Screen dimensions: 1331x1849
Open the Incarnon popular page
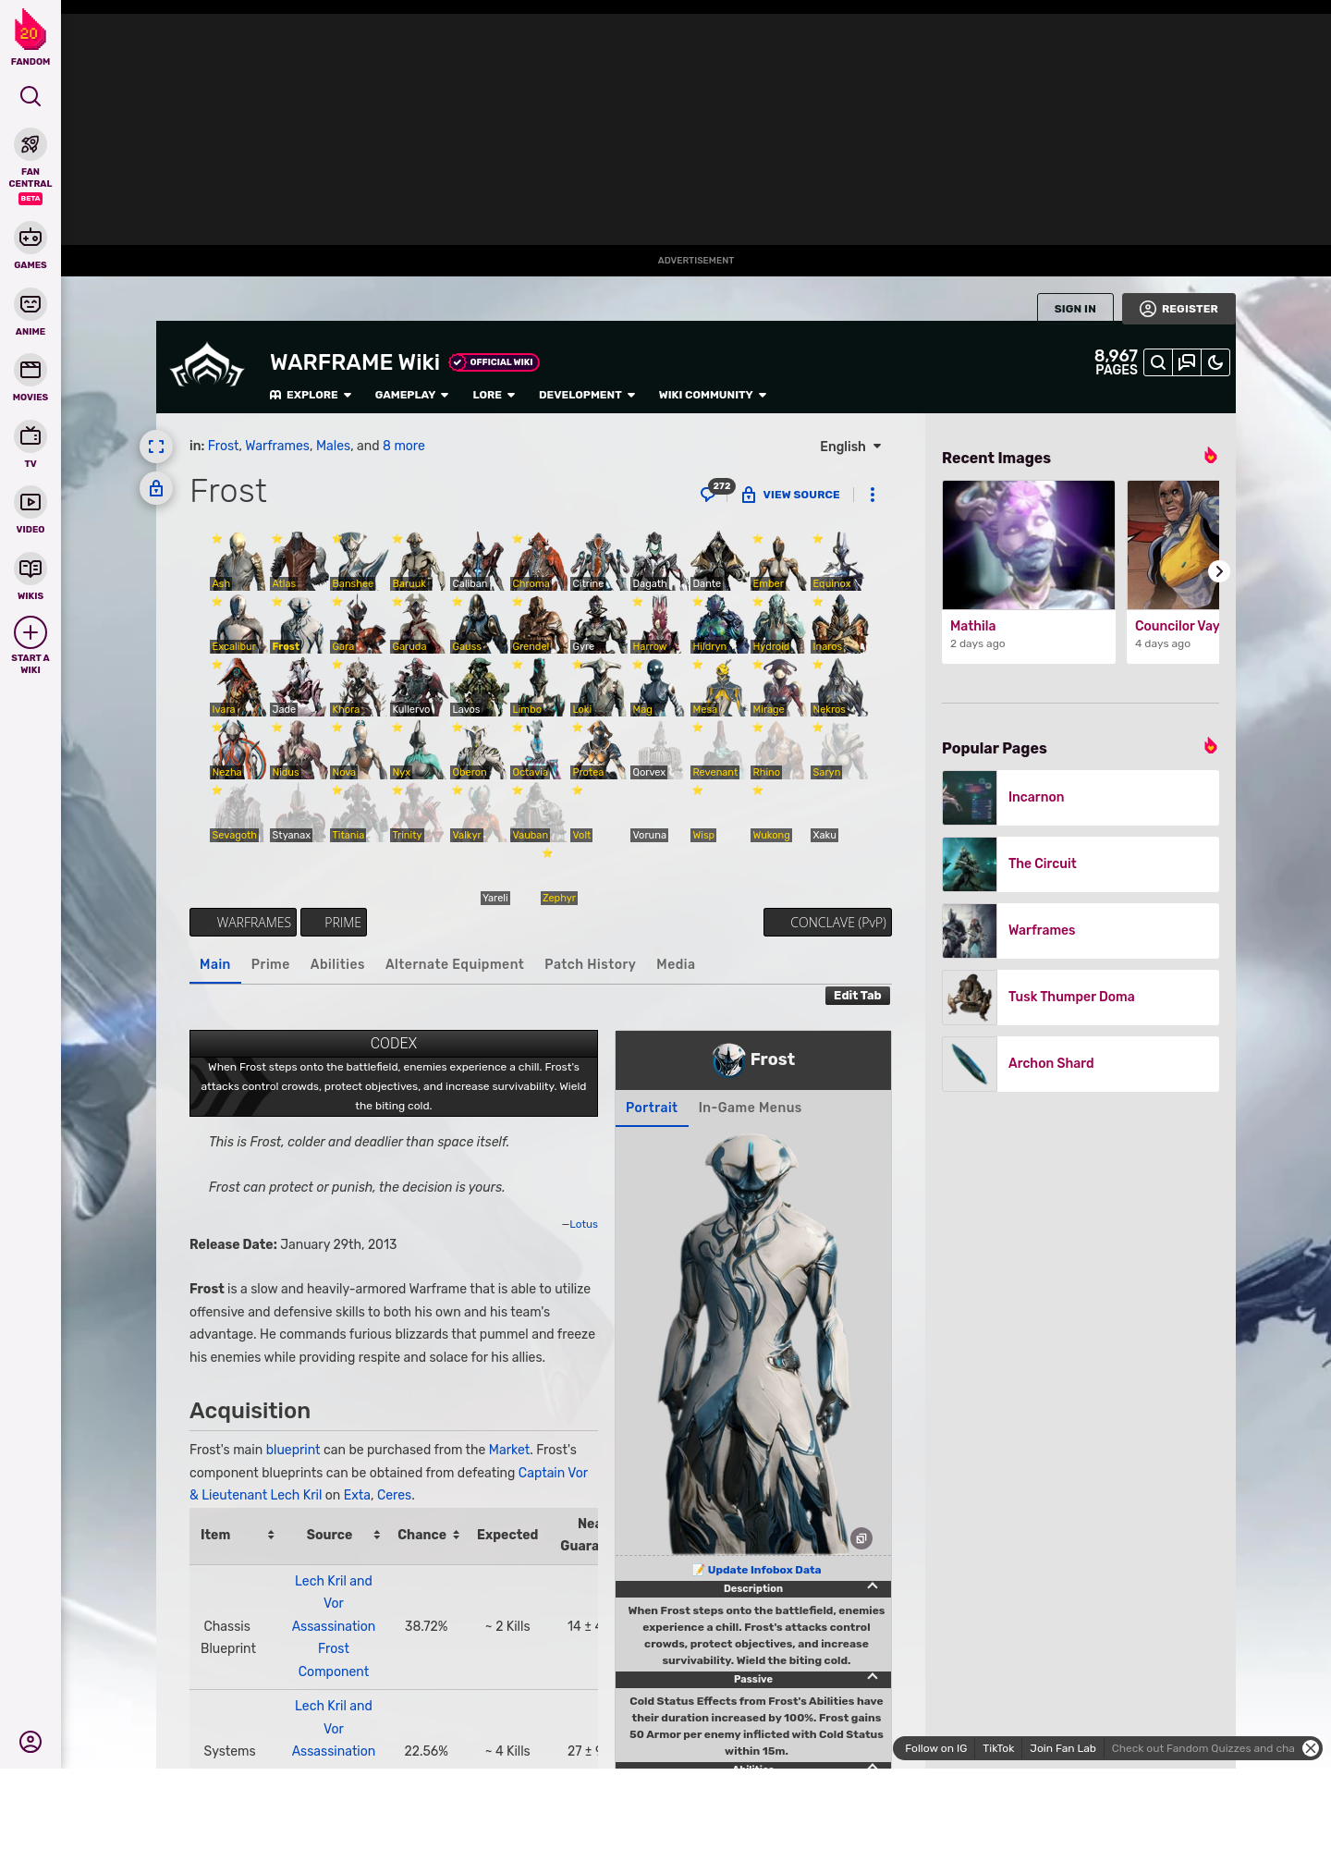point(1081,798)
